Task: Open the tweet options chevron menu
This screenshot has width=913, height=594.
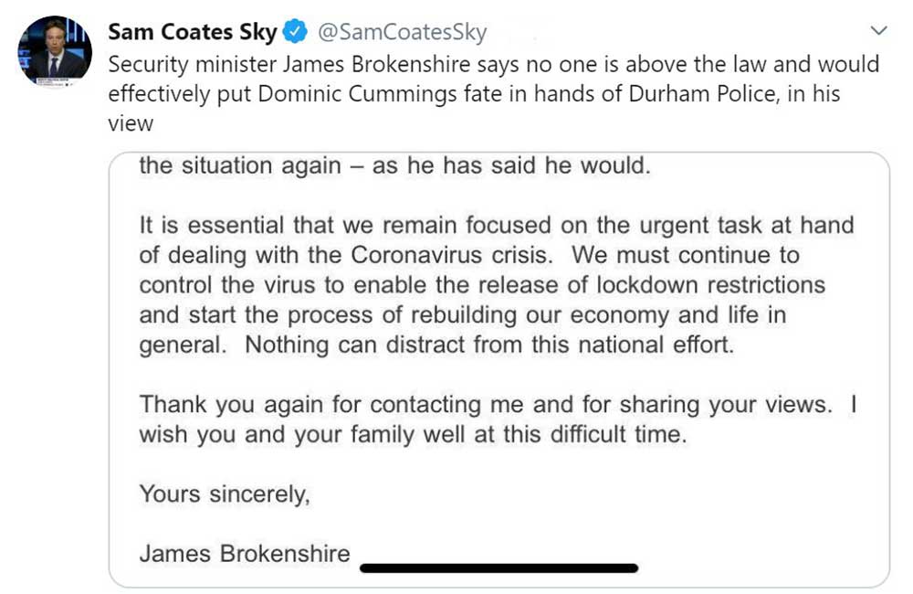Action: coord(878,32)
